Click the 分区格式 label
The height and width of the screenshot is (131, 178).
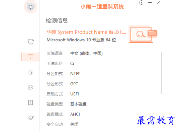click(55, 74)
